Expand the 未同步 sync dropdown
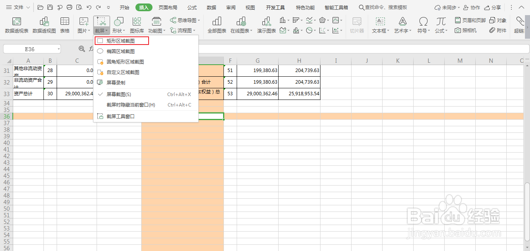This screenshot has width=530, height=251. pos(459,7)
